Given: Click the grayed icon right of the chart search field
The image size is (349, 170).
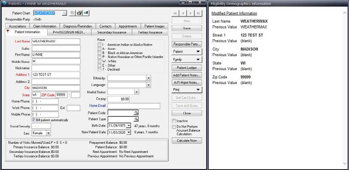Looking at the screenshot, I should point(72,13).
